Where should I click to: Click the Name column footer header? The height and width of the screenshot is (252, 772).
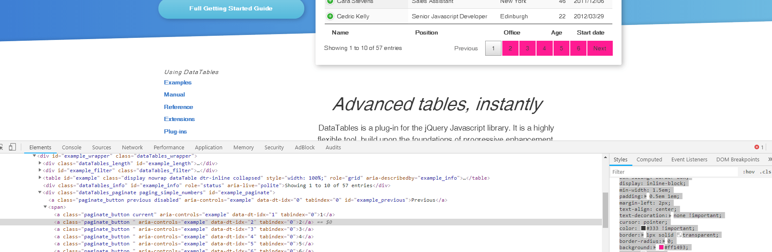[340, 32]
